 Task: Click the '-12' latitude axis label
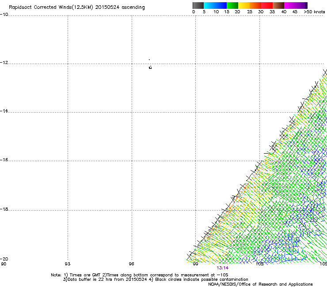4,63
